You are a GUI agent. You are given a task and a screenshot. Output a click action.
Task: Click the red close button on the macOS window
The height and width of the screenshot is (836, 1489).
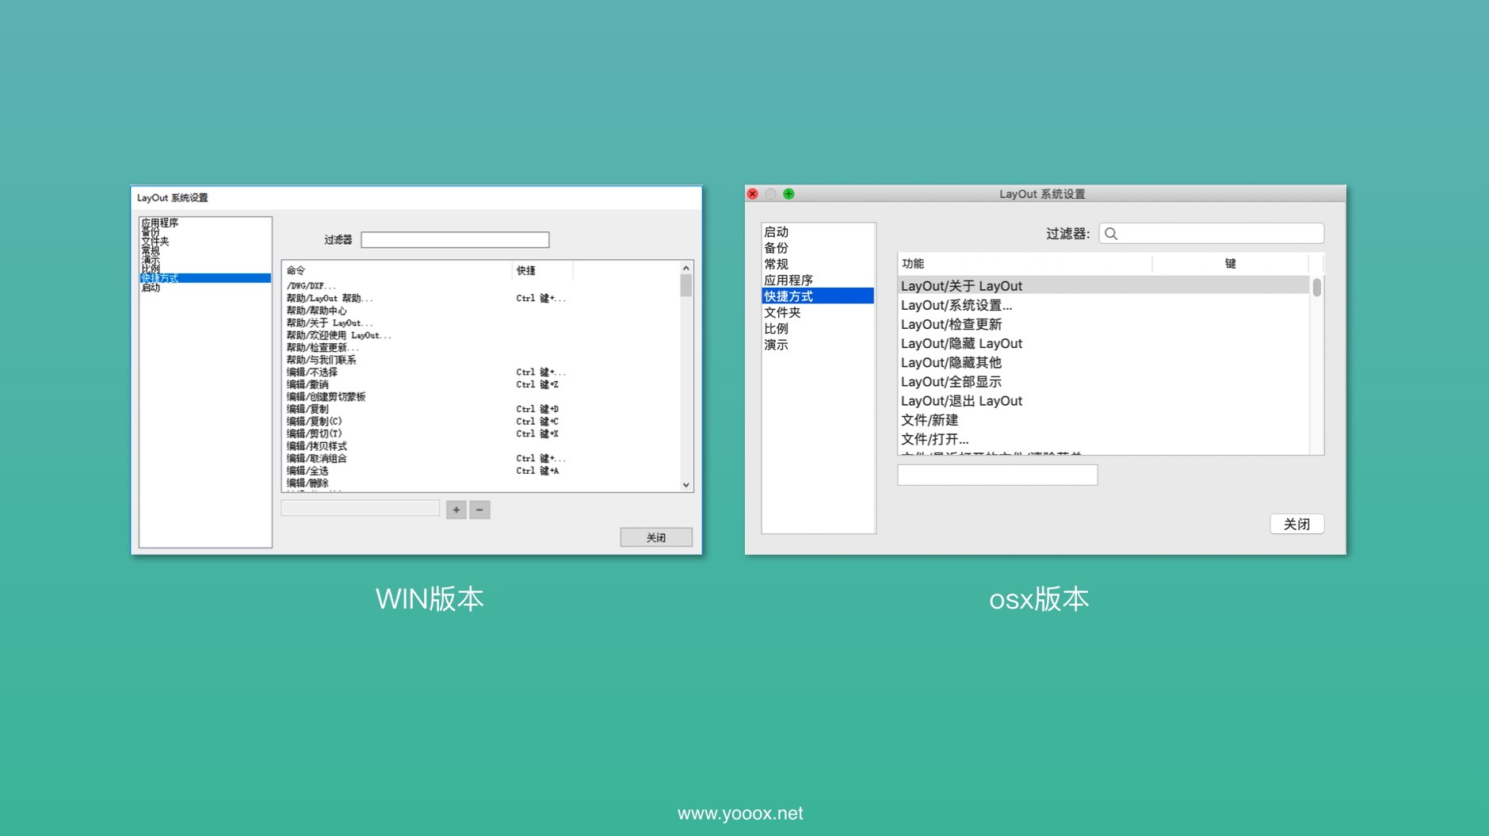[753, 194]
